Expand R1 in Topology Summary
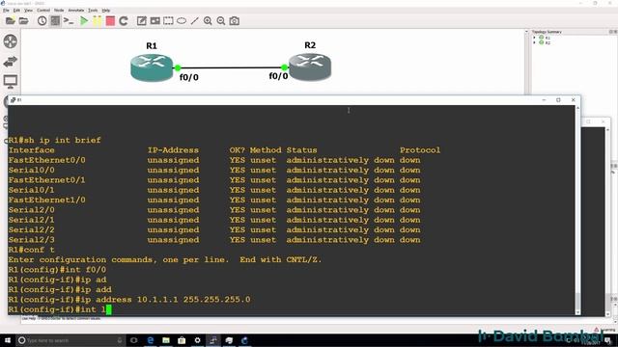Screen dimensions: 618x347 pos(535,38)
